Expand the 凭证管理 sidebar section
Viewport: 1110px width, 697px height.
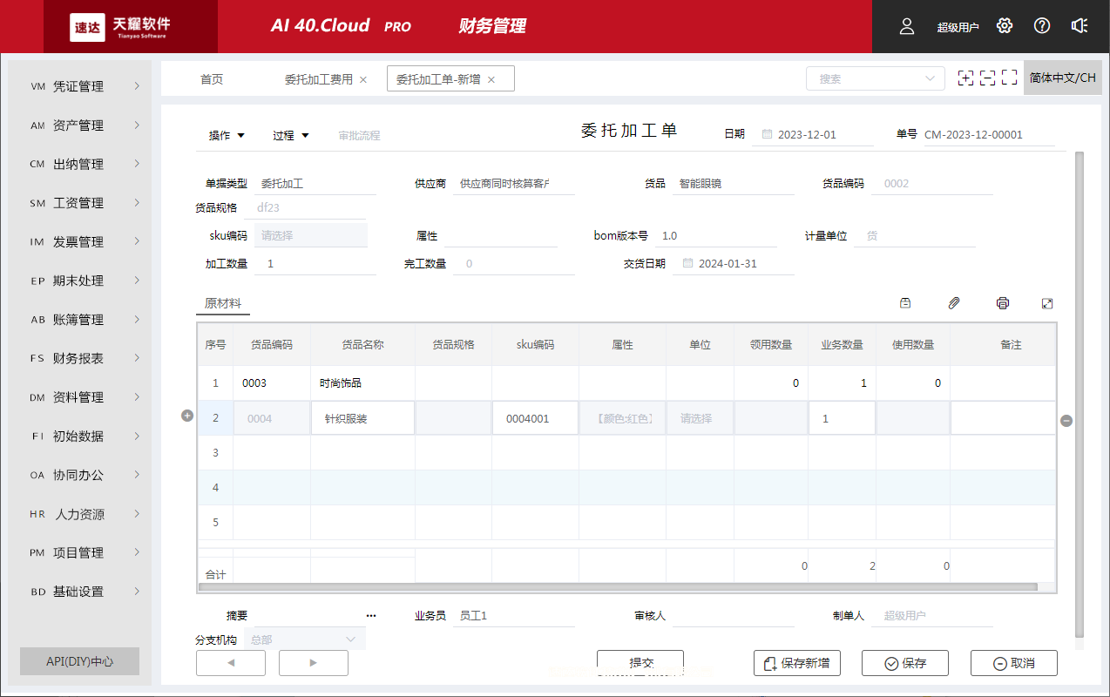[80, 85]
